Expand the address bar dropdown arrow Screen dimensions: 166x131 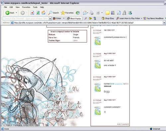[164, 23]
